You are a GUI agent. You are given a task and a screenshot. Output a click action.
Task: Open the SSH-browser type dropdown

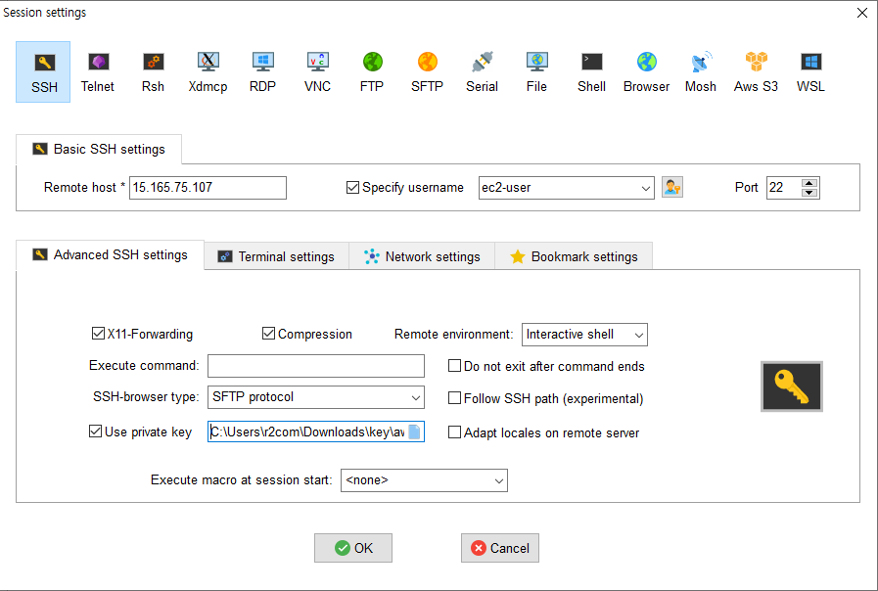tap(415, 397)
